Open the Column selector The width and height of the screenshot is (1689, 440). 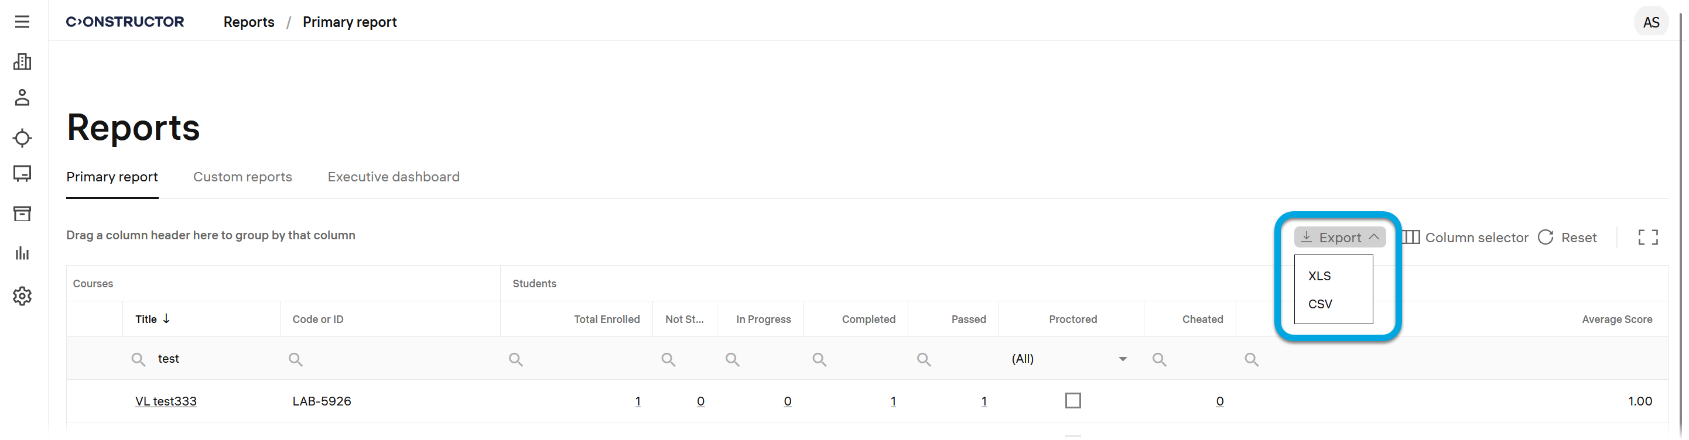click(x=1465, y=237)
